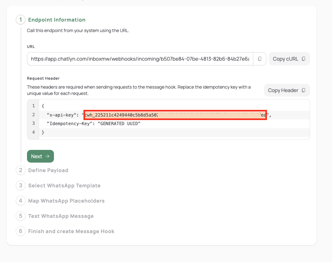Click the step 1 circle number
The width and height of the screenshot is (332, 262).
(21, 20)
